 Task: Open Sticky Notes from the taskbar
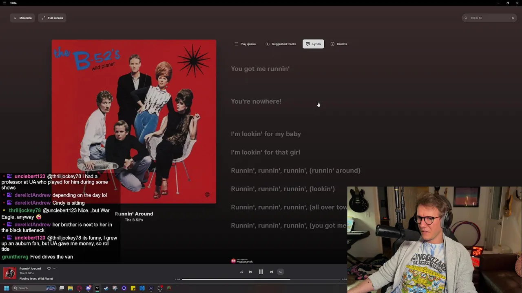point(133,288)
